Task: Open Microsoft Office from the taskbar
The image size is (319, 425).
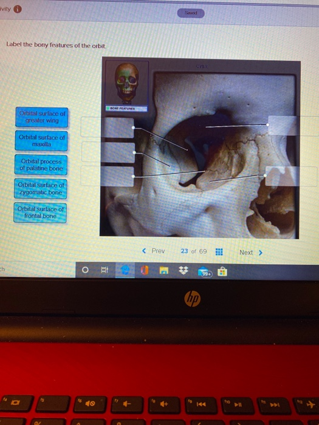Action: click(x=145, y=271)
